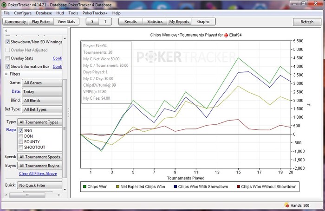Viewport: 325px width, 211px height.
Task: Click horizontal scrollbar left arrow
Action: (6, 195)
